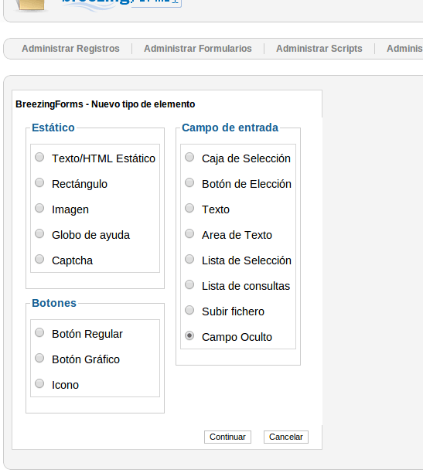Click the Continuar button
423x473 pixels.
227,437
